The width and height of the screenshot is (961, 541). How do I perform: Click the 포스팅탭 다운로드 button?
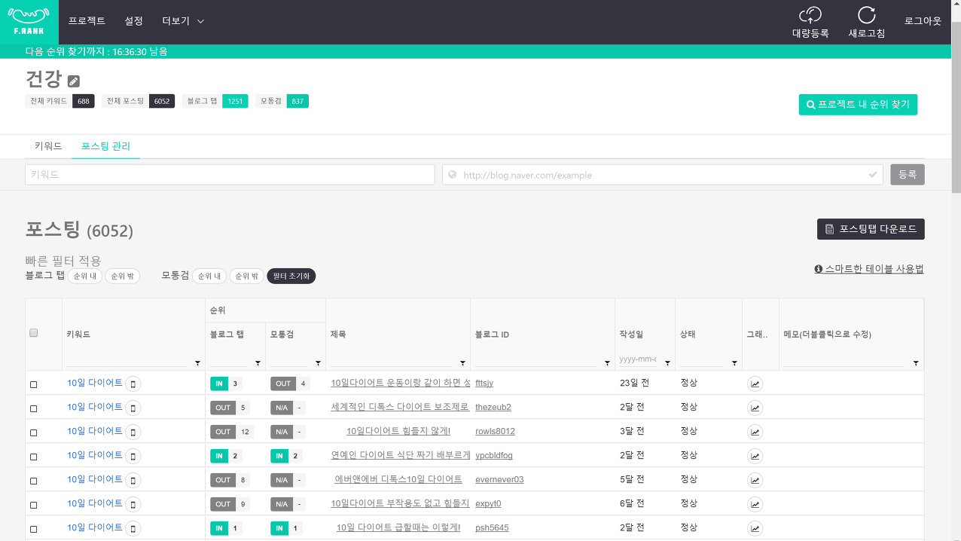coord(871,229)
